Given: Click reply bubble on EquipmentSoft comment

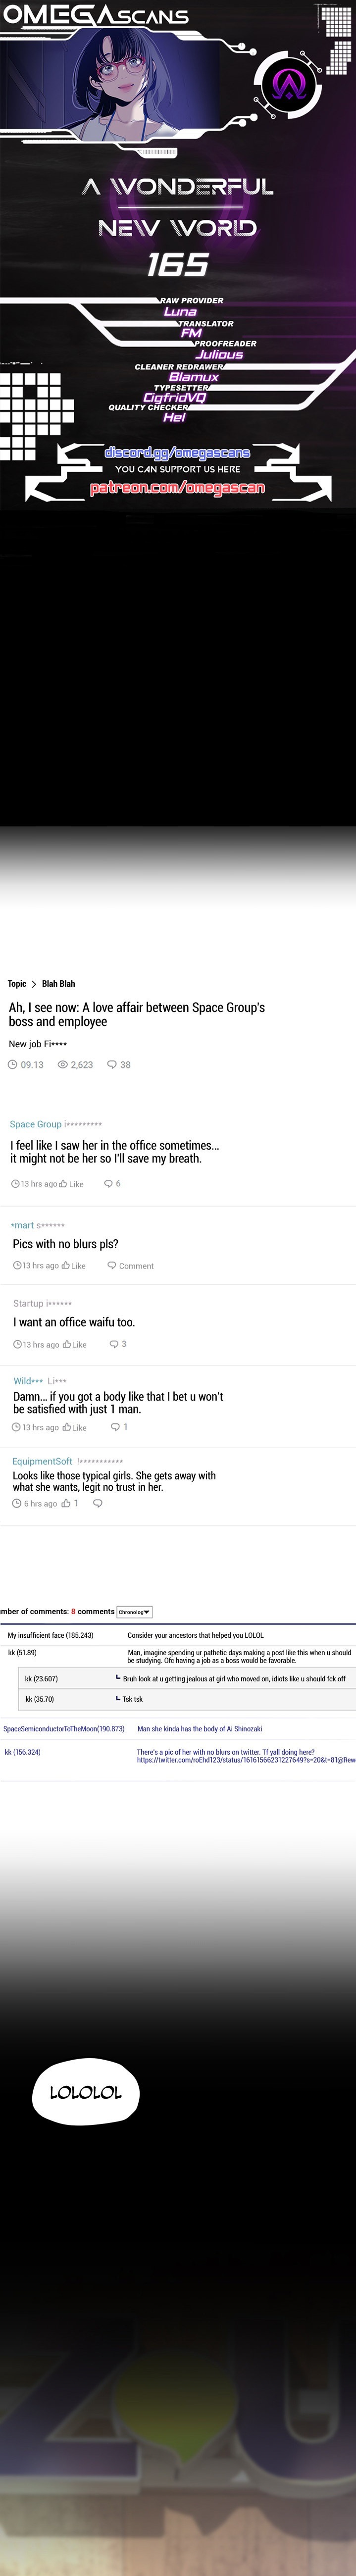Looking at the screenshot, I should coord(97,1503).
